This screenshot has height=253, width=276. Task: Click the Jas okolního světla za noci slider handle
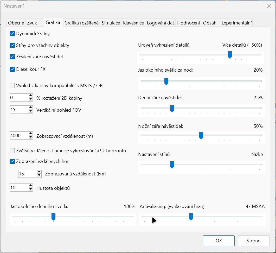tap(166, 81)
